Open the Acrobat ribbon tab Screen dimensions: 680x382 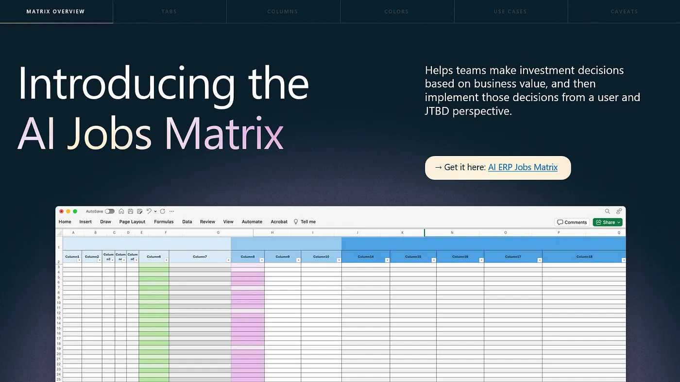point(279,222)
